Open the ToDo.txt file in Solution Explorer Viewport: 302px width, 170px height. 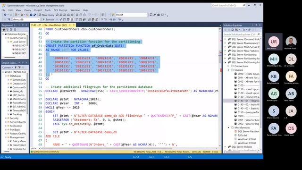click(x=241, y=136)
